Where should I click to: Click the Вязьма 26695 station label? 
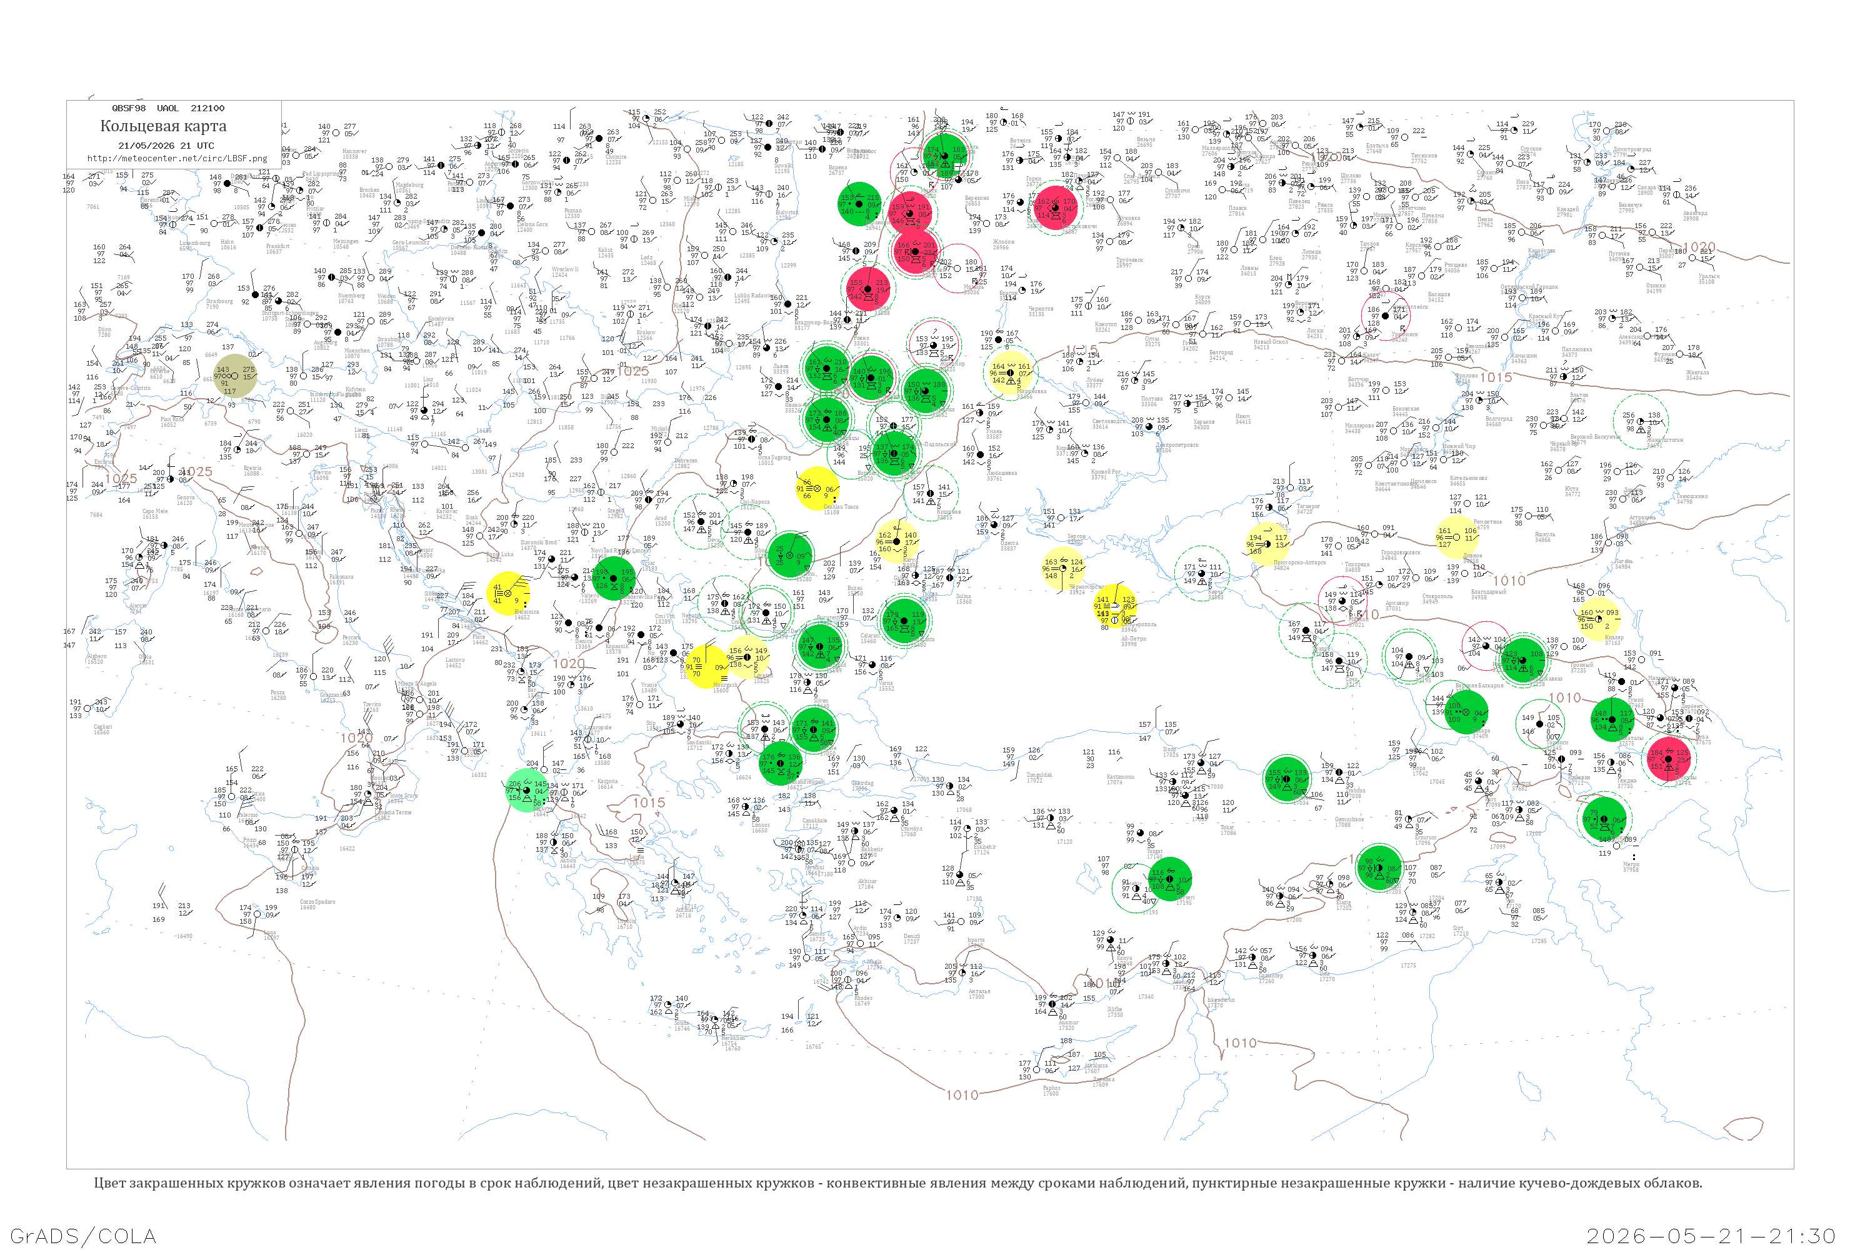tap(1146, 142)
